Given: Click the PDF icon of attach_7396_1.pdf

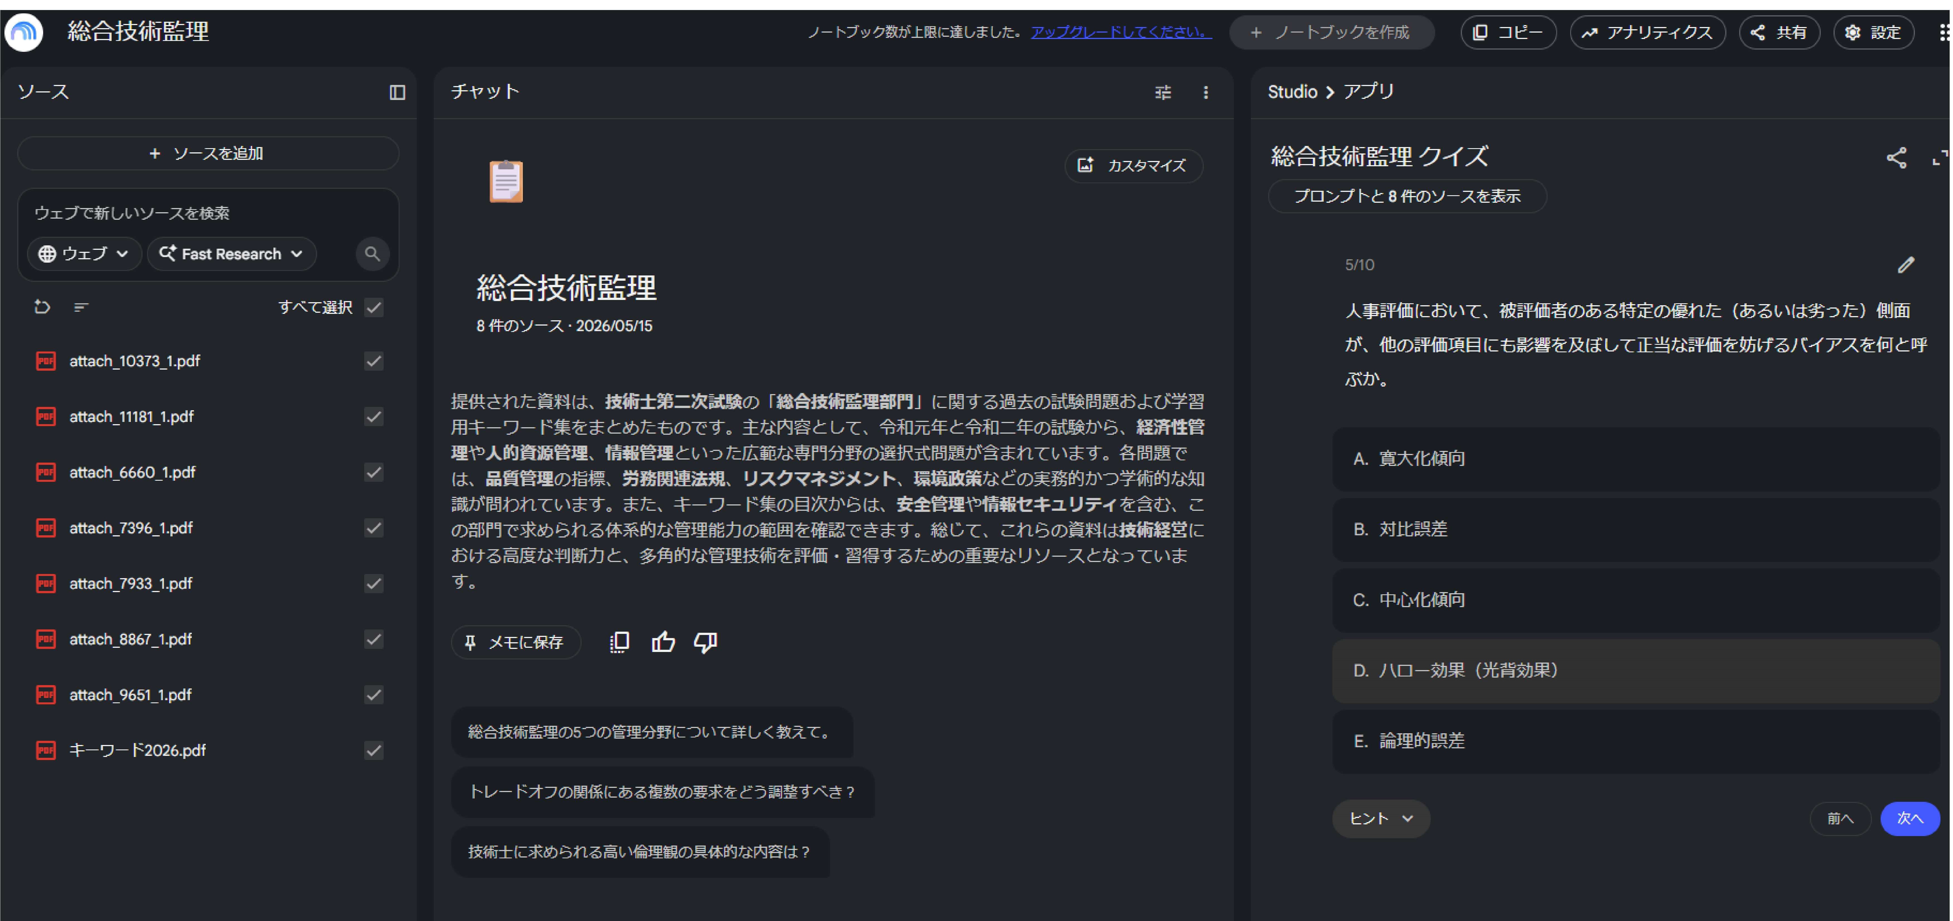Looking at the screenshot, I should [x=46, y=528].
